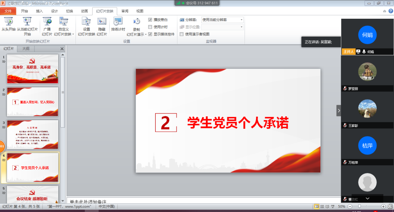Open the 大纲 outline pane tab
This screenshot has height=212, width=394.
coord(26,49)
